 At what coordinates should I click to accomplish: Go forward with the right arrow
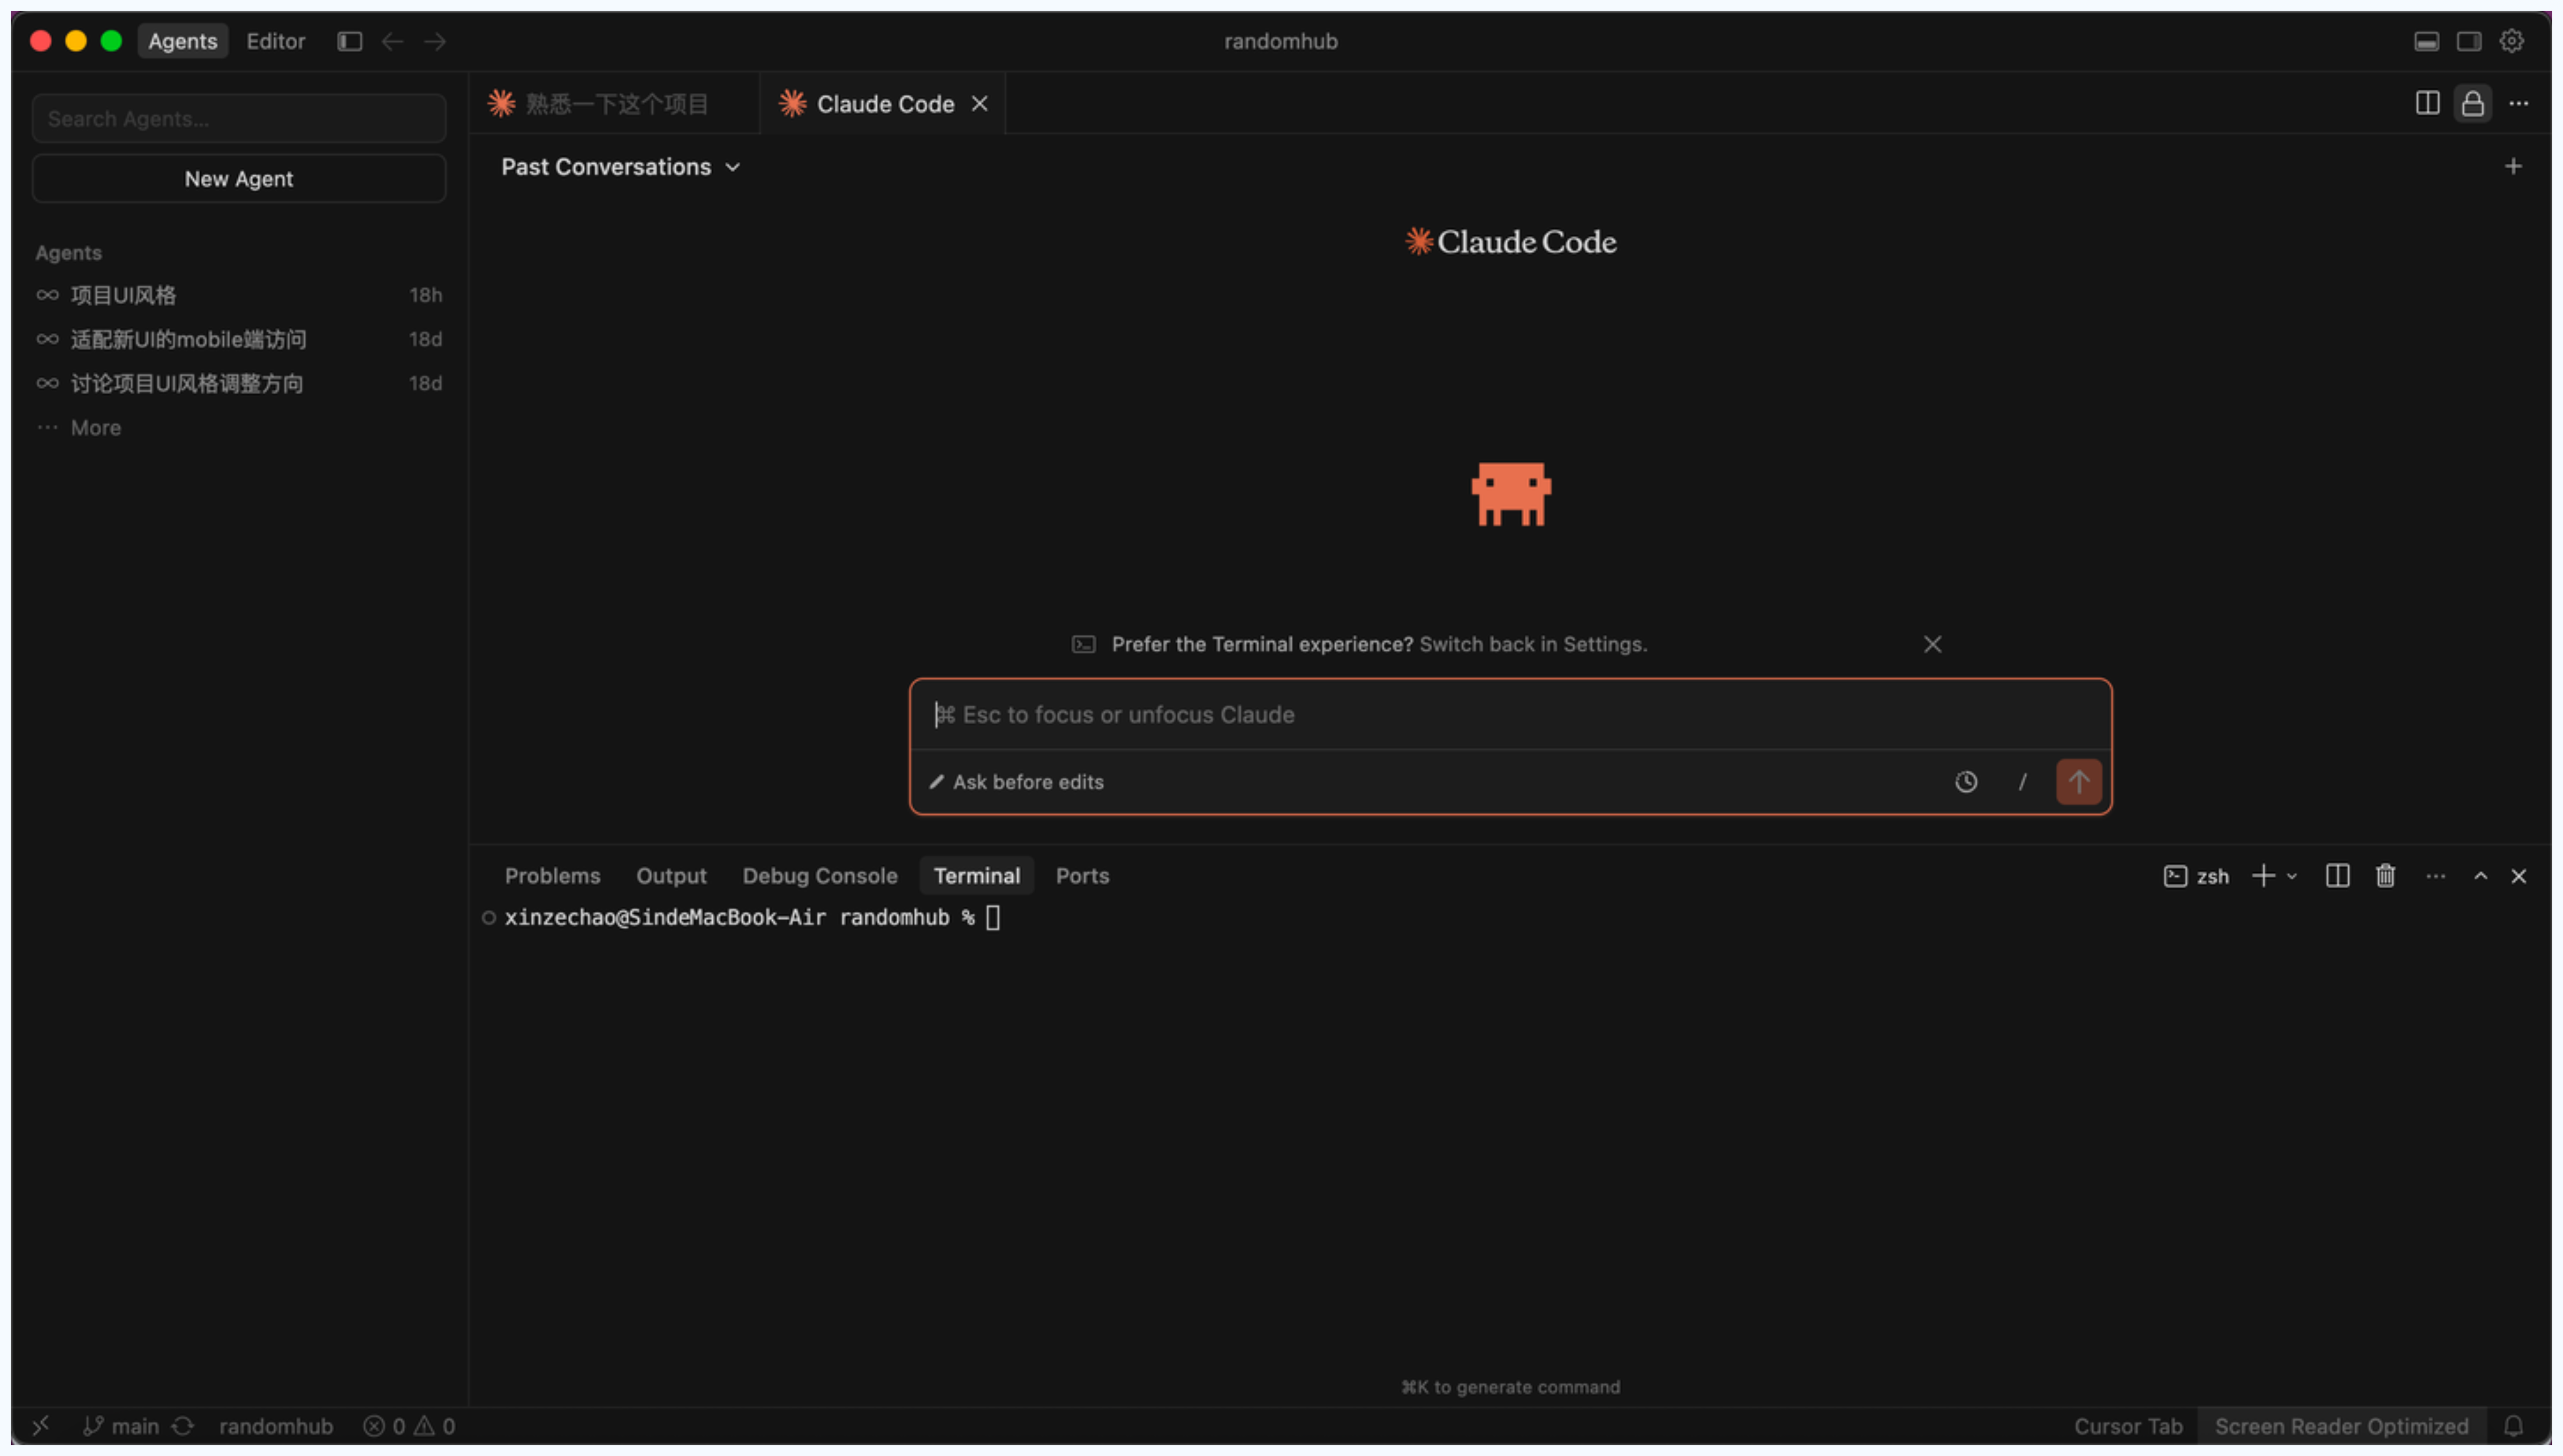point(435,41)
